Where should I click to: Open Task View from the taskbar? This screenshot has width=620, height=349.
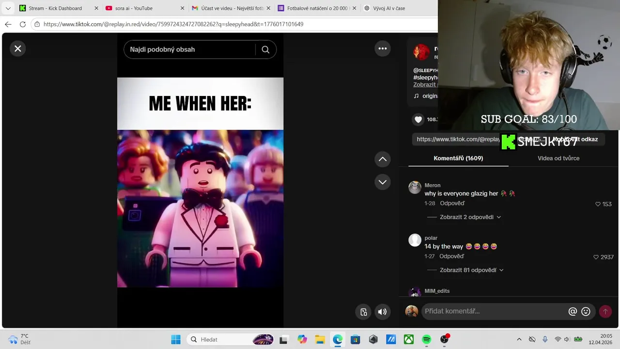283,339
